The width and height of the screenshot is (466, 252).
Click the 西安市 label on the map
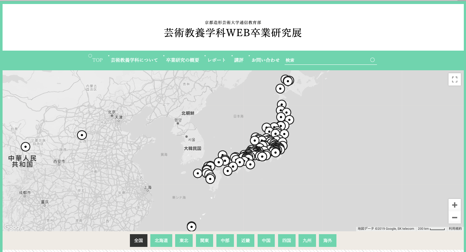click(59, 161)
